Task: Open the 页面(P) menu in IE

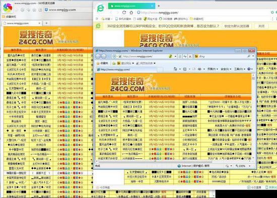Action: point(212,69)
